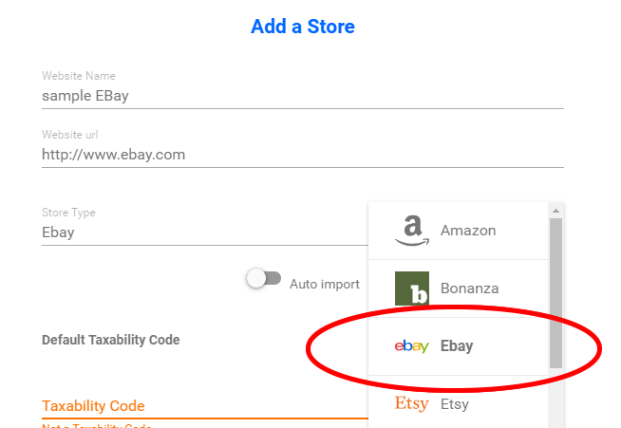621x428 pixels.
Task: Click the Add a Store heading
Action: (x=303, y=27)
